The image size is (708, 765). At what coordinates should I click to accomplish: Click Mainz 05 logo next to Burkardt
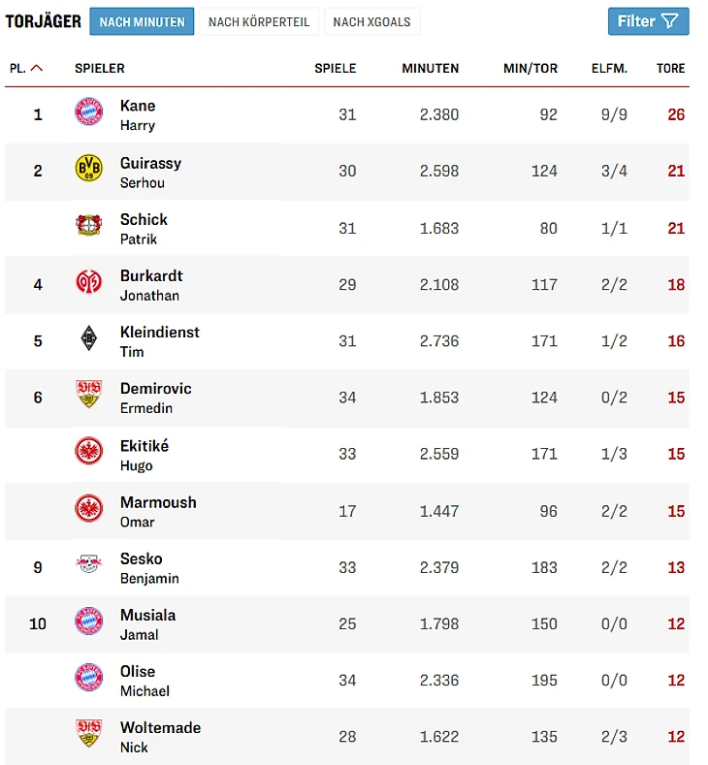coord(88,282)
